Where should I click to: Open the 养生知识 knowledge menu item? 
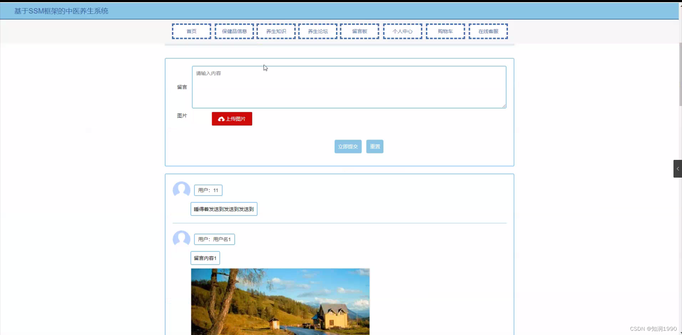[x=276, y=31]
